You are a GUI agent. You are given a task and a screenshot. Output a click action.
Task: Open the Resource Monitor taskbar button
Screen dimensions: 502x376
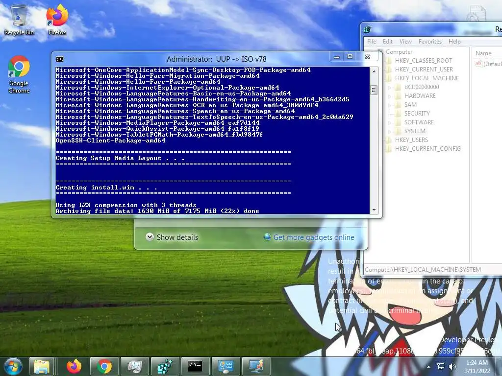(135, 366)
